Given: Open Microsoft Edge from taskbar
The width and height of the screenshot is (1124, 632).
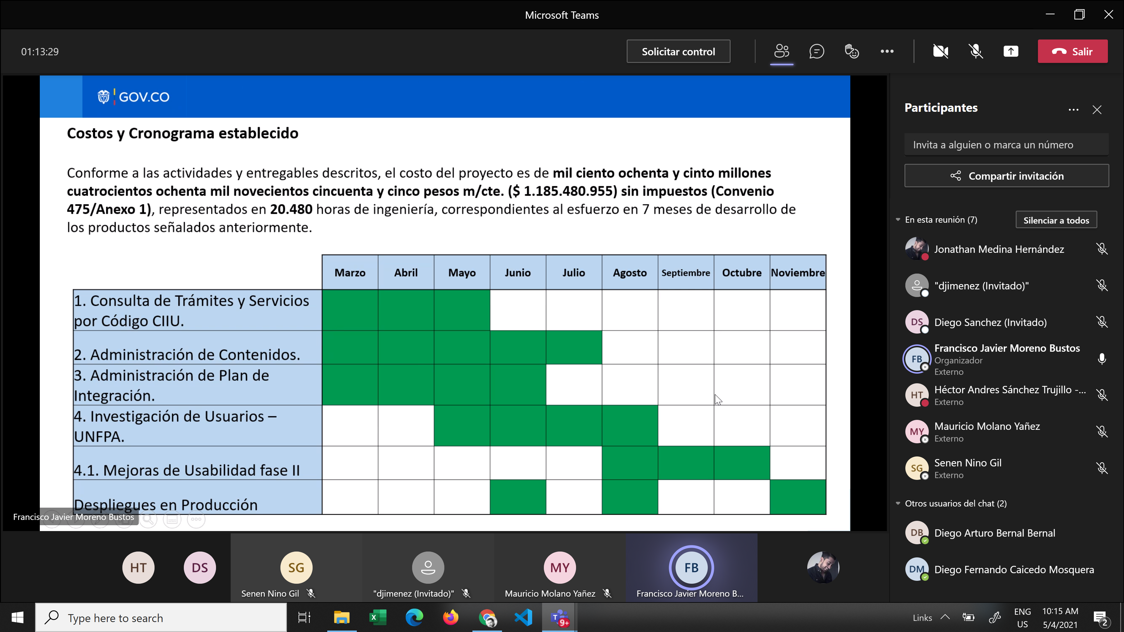Looking at the screenshot, I should (x=414, y=618).
